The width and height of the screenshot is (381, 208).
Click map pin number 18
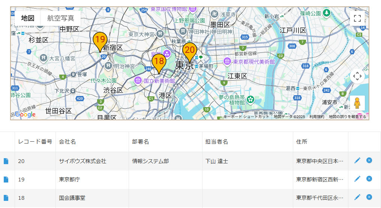[159, 64]
